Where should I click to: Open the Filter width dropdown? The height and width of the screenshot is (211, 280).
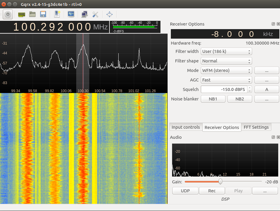click(x=226, y=51)
